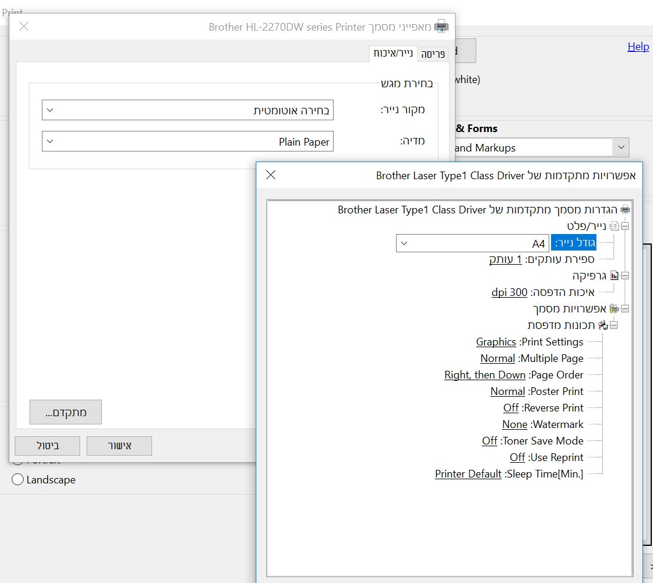
Task: Open the and Markups dropdown in Print window
Action: 621,147
